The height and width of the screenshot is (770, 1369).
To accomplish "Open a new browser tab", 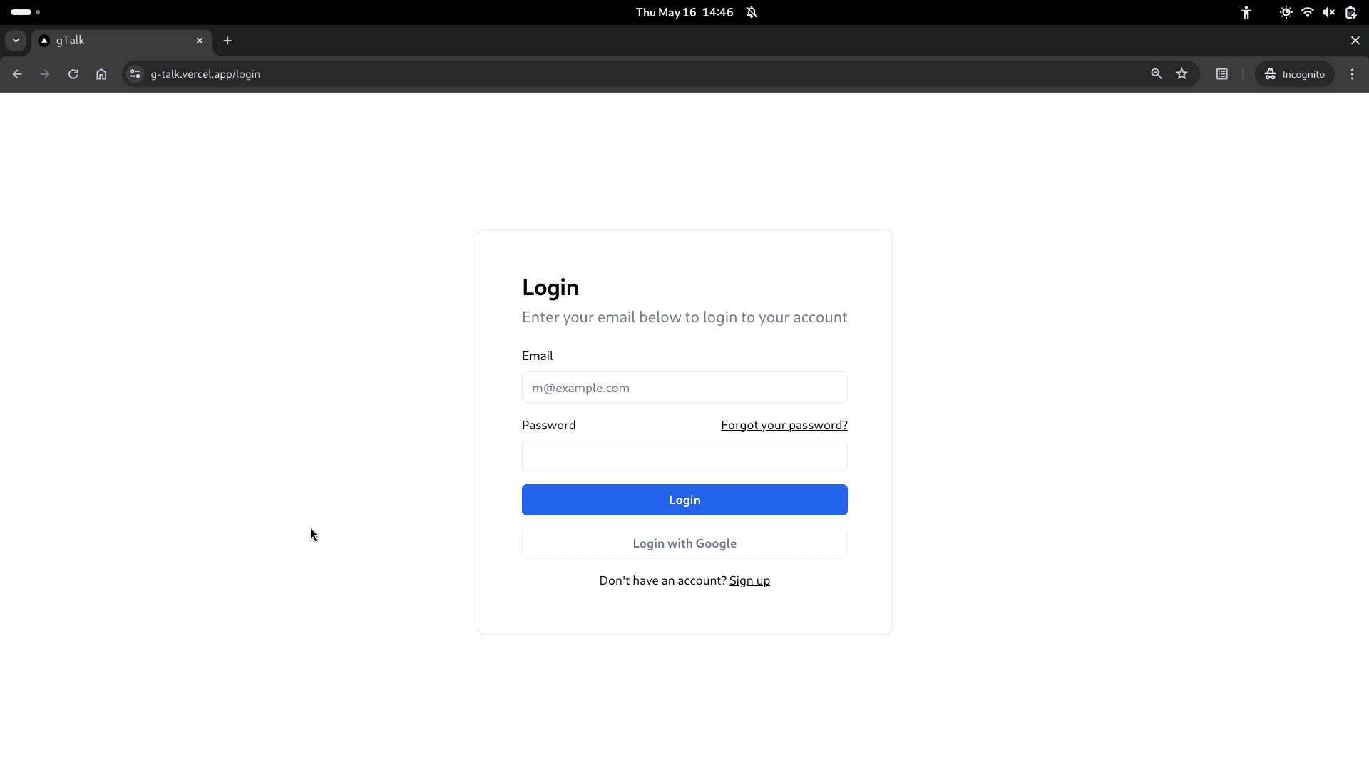I will pyautogui.click(x=227, y=41).
